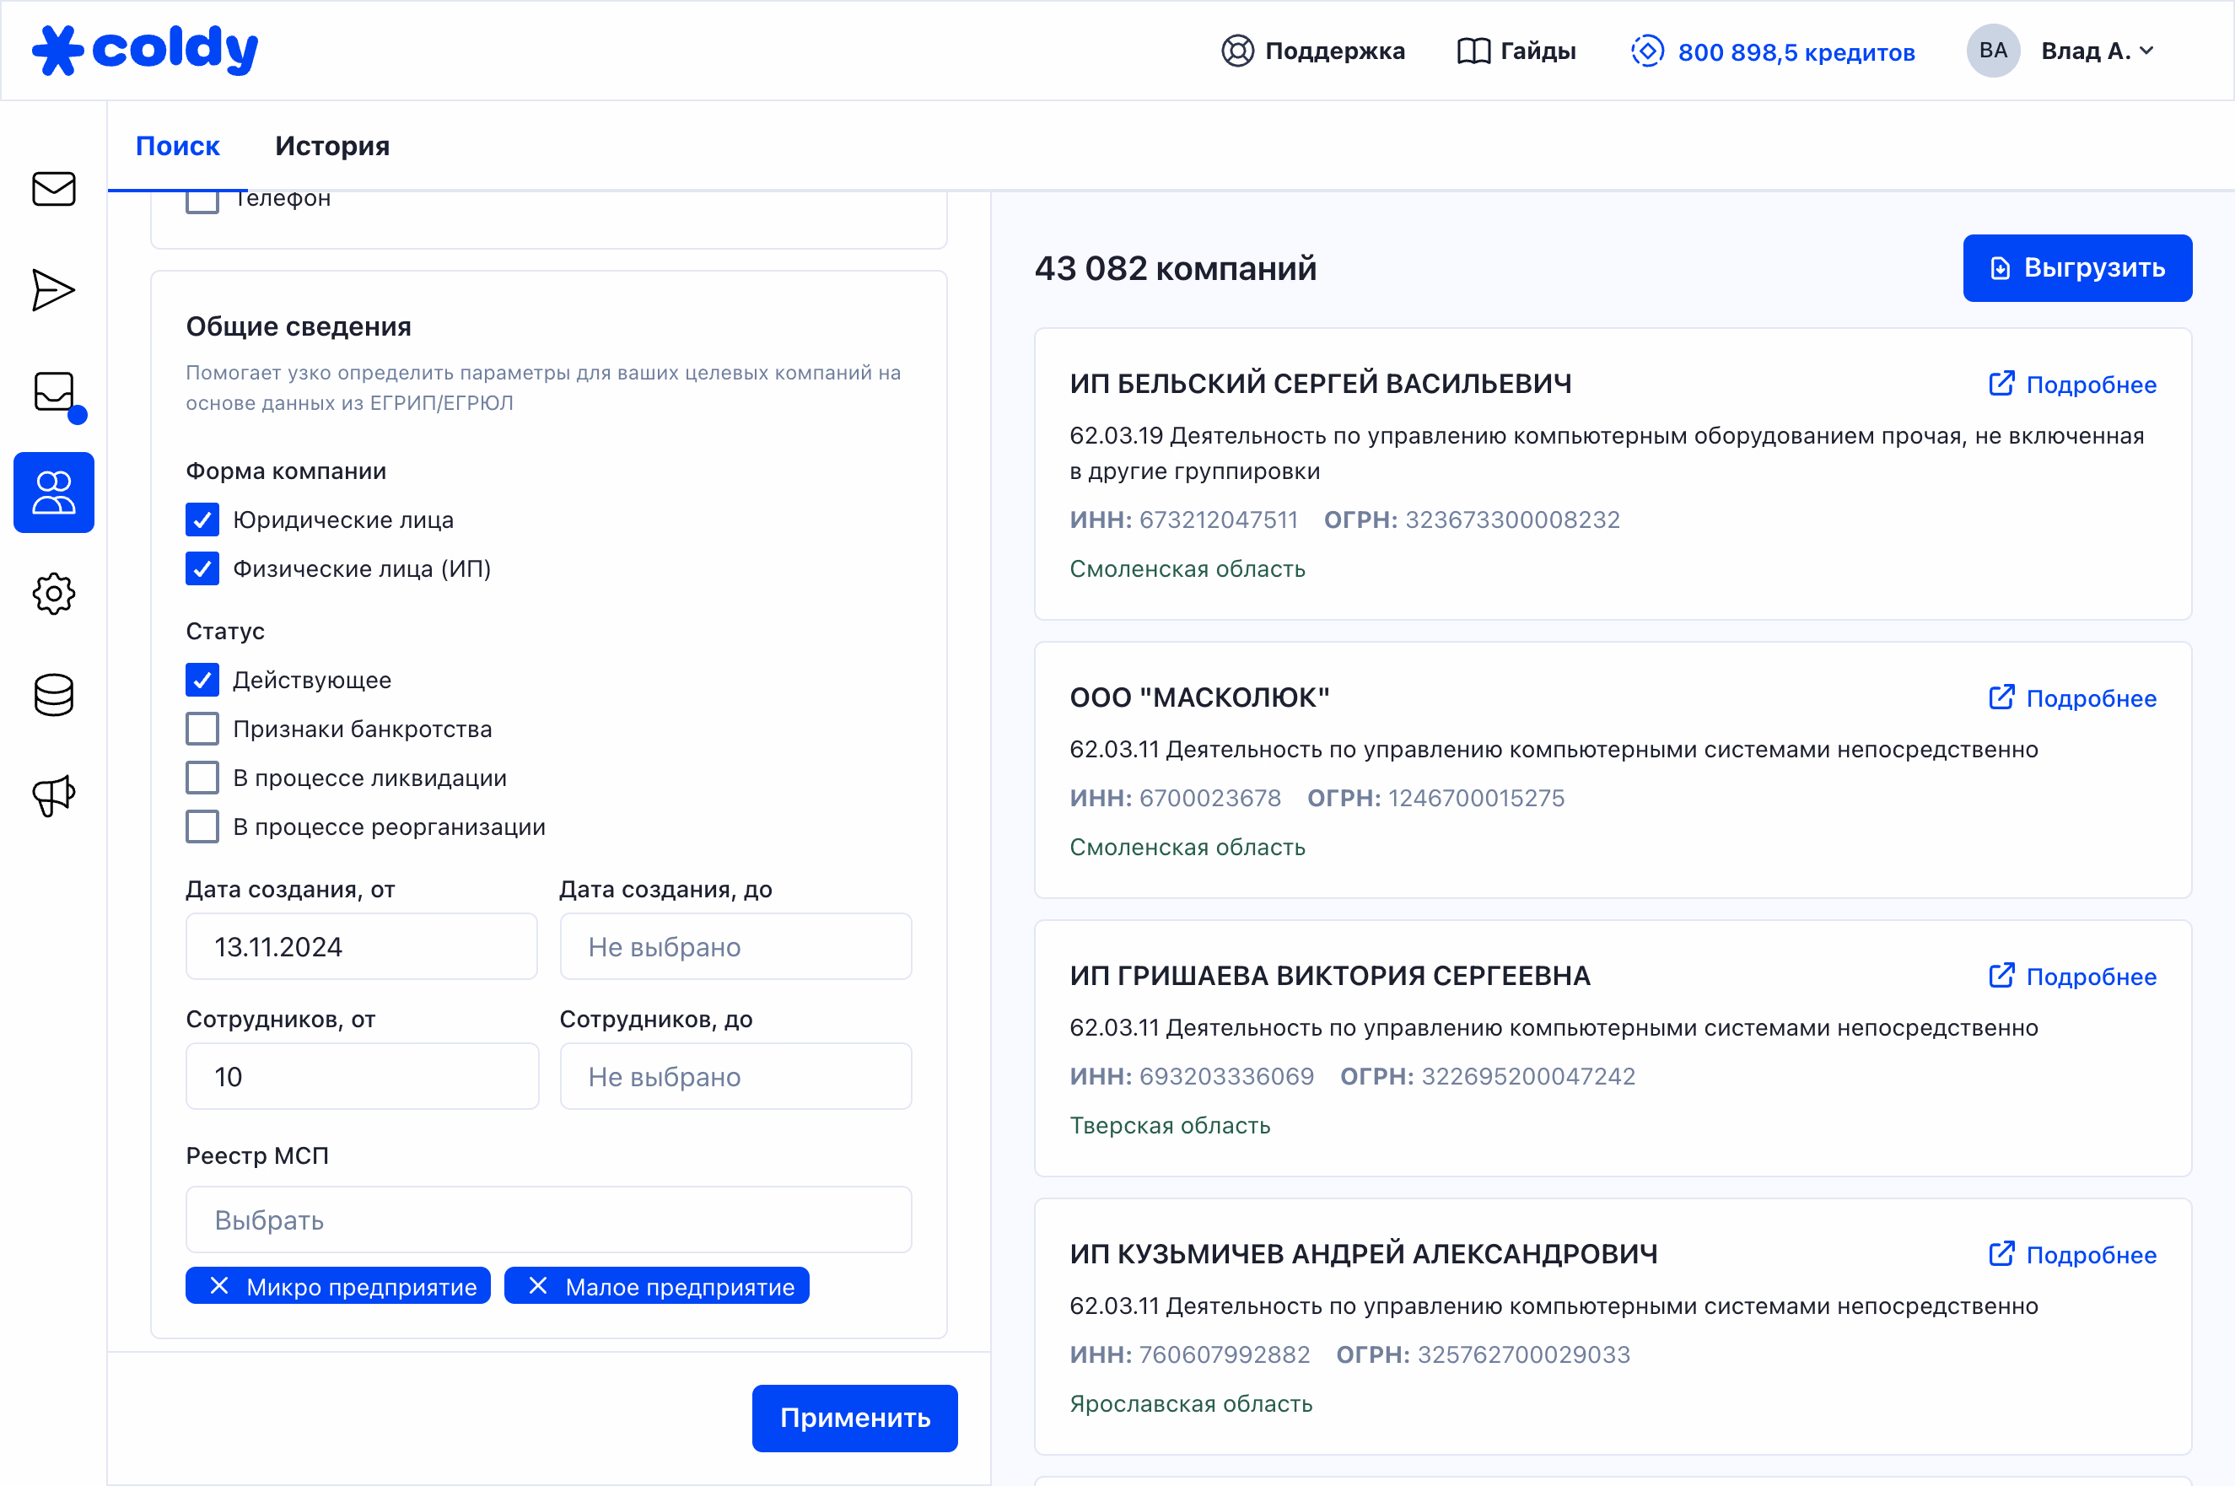Screen dimensions: 2235x1486
Task: Switch to the История tab
Action: coord(331,146)
